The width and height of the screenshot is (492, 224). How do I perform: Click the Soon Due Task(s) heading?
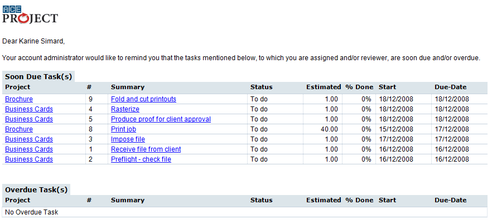38,76
